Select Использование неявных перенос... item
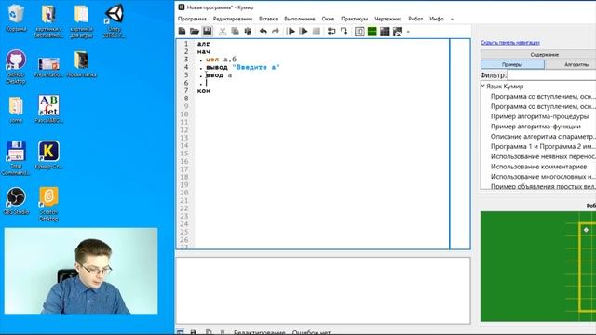This screenshot has height=335, width=596. [x=543, y=156]
